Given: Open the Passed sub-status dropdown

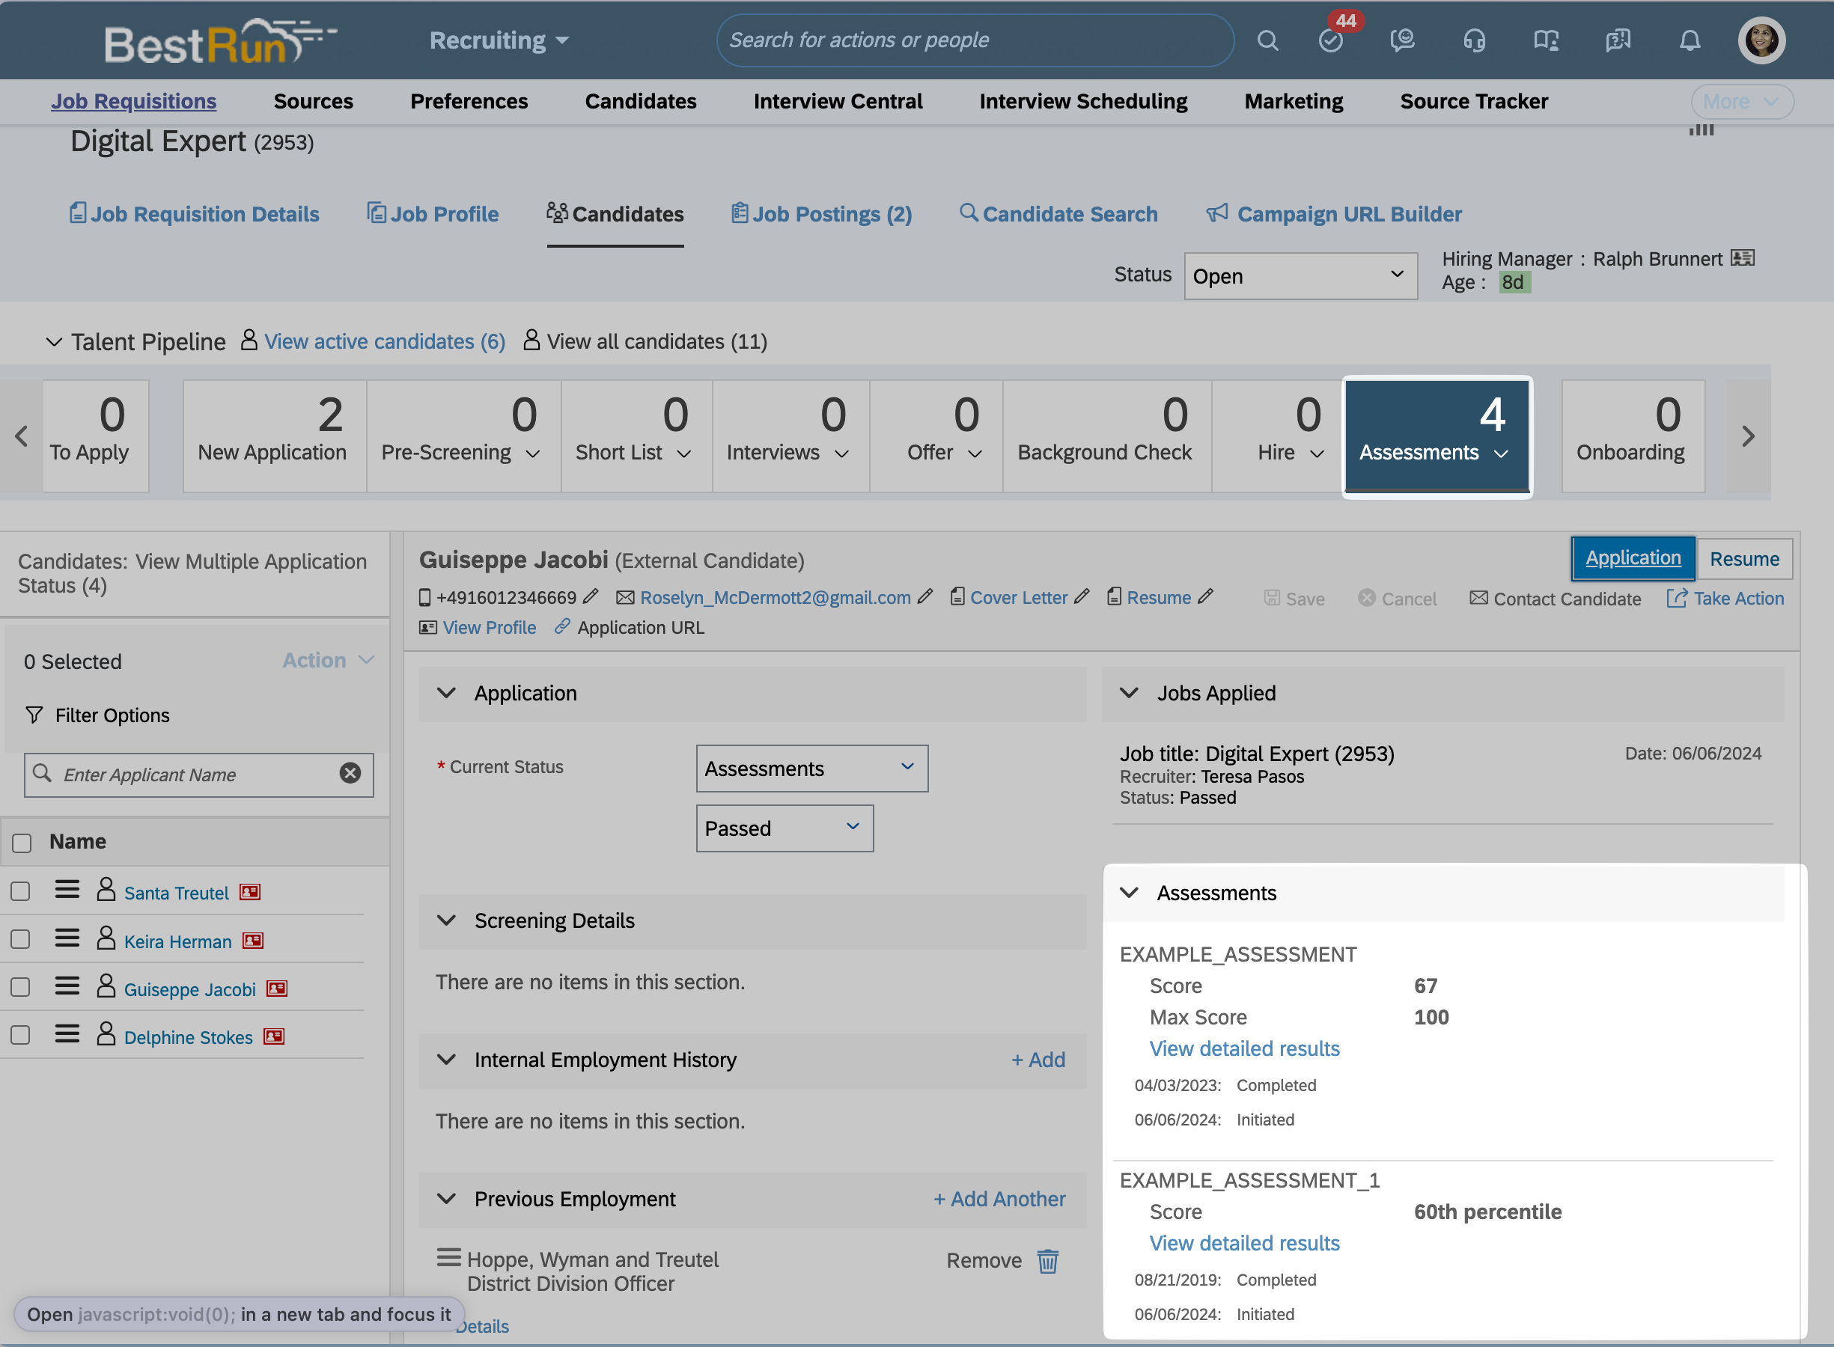Looking at the screenshot, I should (x=785, y=828).
